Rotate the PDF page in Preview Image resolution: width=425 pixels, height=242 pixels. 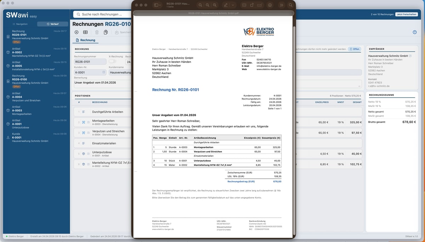click(x=252, y=5)
